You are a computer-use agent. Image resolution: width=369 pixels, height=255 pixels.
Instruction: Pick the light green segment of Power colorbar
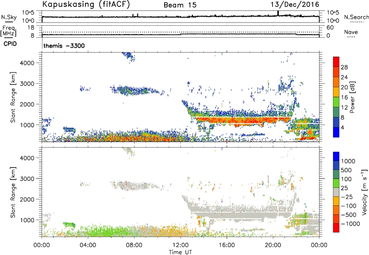(336, 102)
